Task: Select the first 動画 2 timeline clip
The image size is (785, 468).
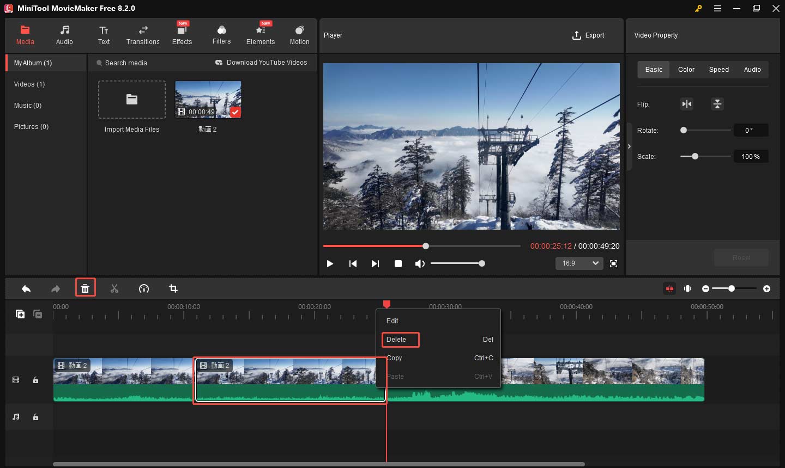Action: click(123, 380)
